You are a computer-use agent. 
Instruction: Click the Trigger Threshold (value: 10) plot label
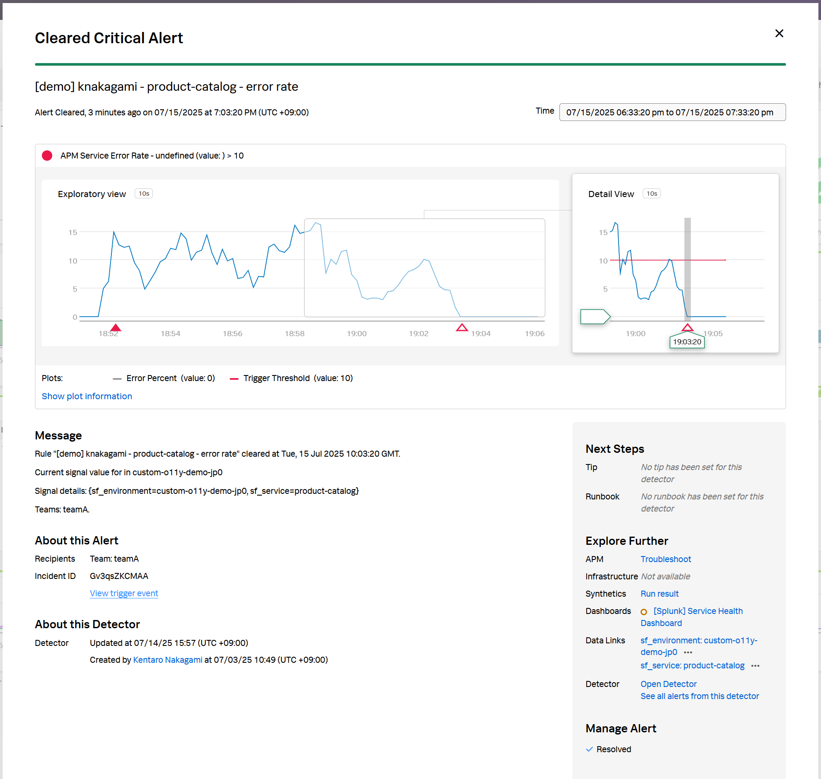pyautogui.click(x=298, y=378)
